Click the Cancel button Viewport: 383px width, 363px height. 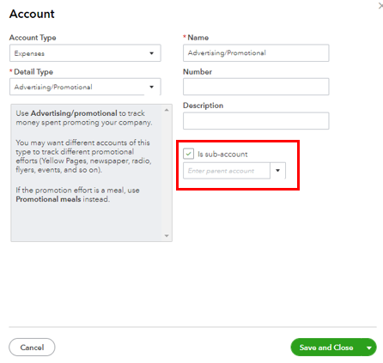(x=32, y=348)
